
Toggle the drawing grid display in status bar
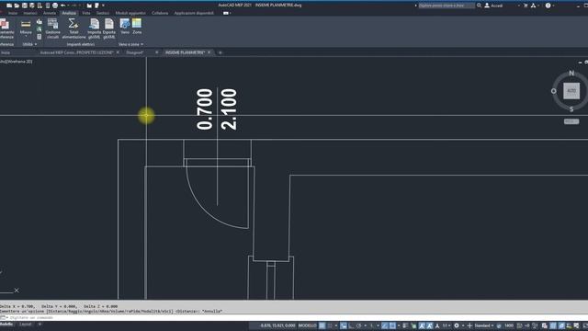click(x=322, y=325)
